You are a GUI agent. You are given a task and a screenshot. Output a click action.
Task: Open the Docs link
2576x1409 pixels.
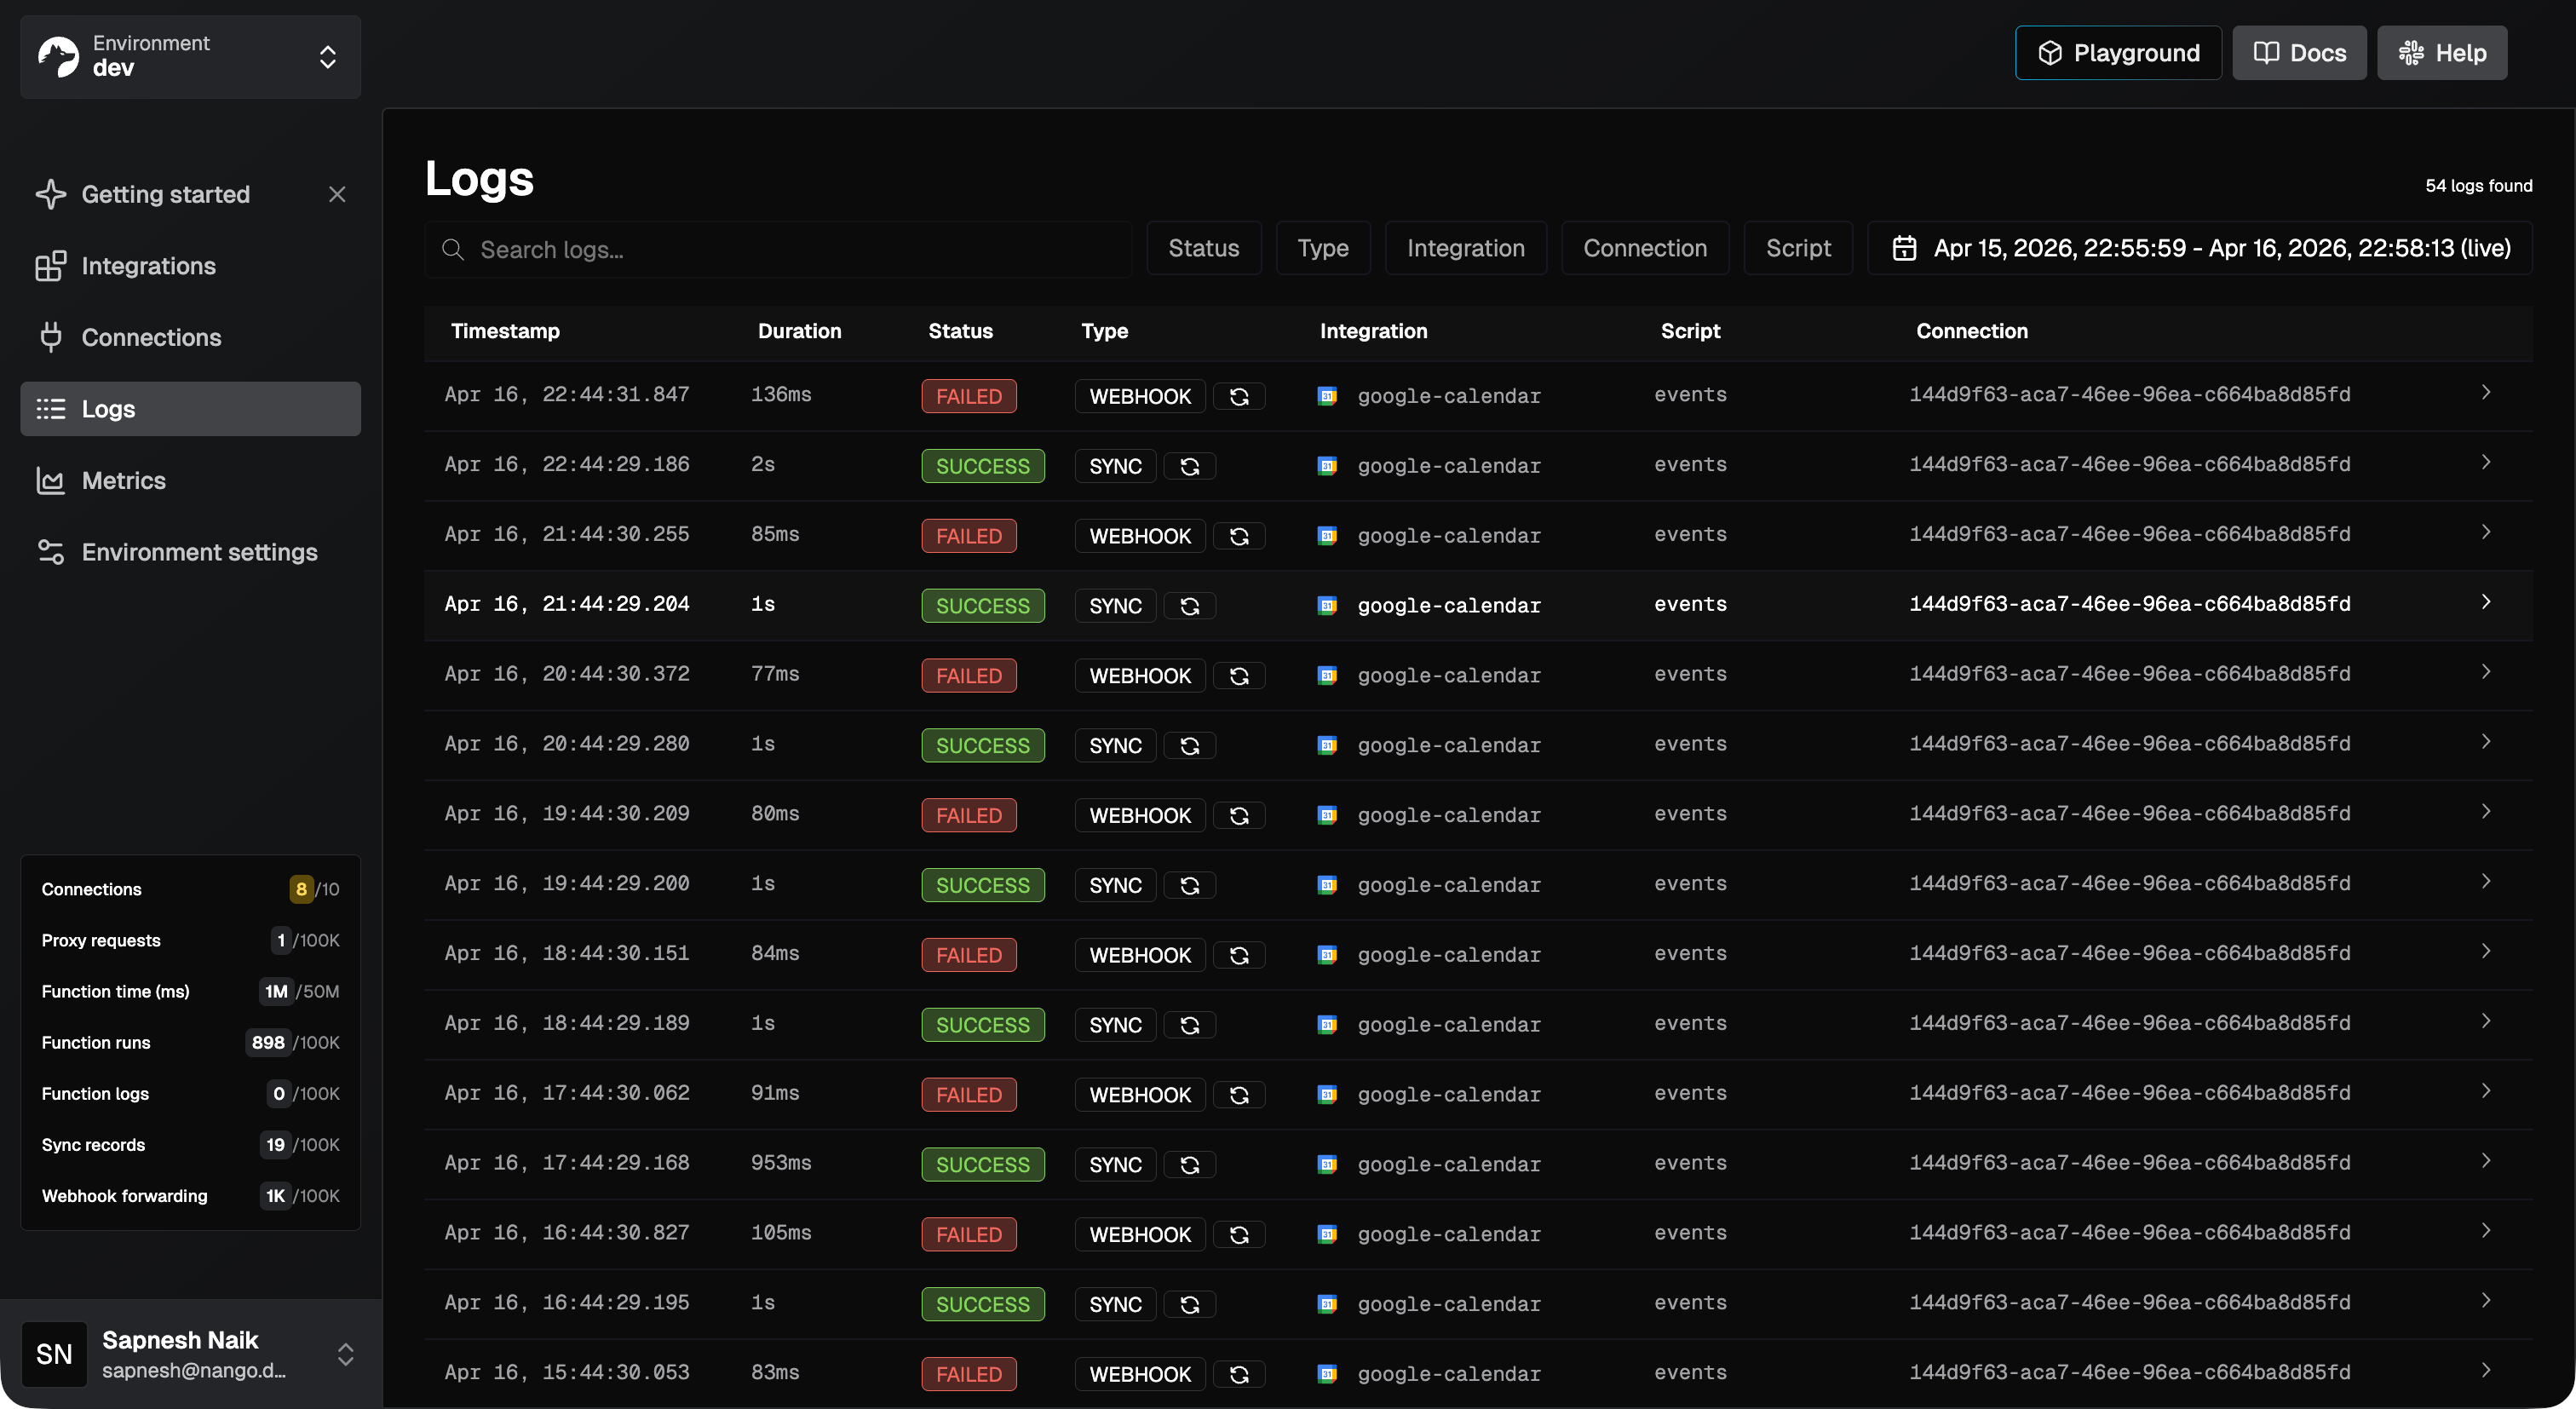2299,53
